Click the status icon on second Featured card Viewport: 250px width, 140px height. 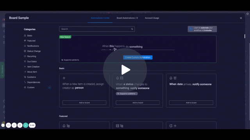click(118, 126)
